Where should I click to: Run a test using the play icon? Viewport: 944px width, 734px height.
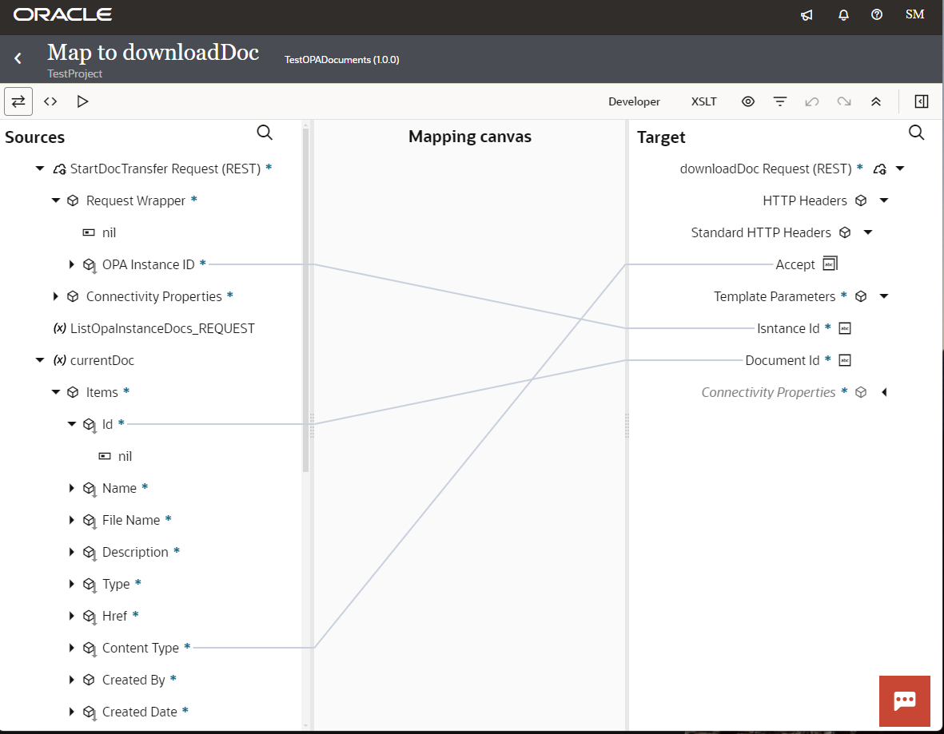(82, 101)
